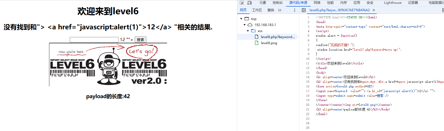This screenshot has height=131, width=444.
Task: Toggle the file navigator sidebar icon
Action: (304, 10)
